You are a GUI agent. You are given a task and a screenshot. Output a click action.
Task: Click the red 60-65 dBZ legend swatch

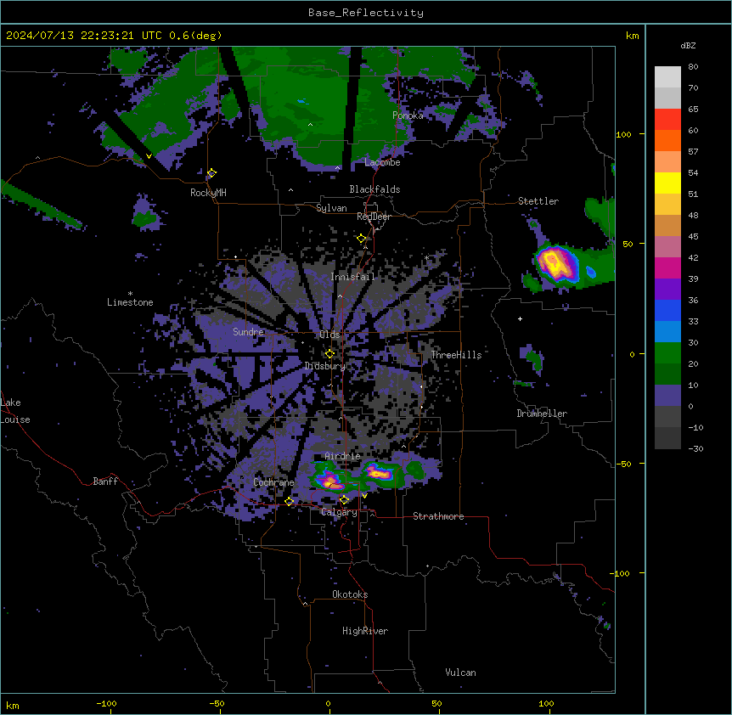667,119
